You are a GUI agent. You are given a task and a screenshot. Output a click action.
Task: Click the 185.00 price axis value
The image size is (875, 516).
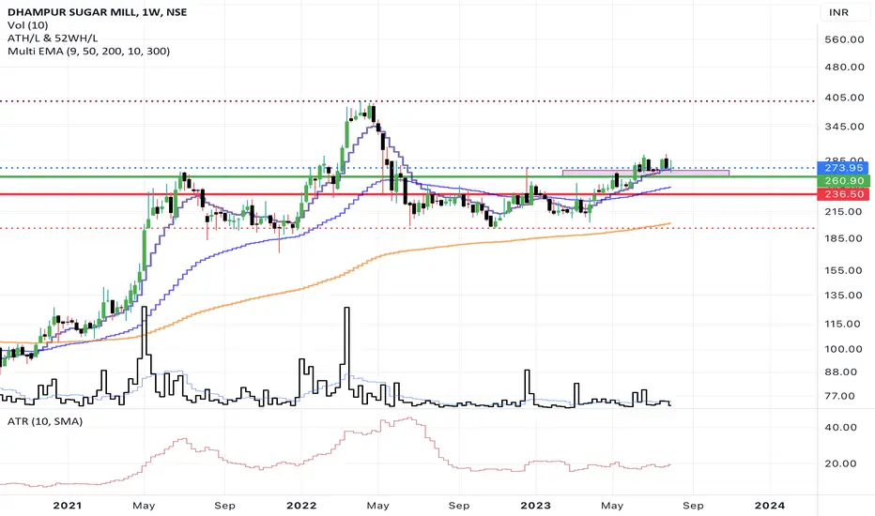[844, 238]
